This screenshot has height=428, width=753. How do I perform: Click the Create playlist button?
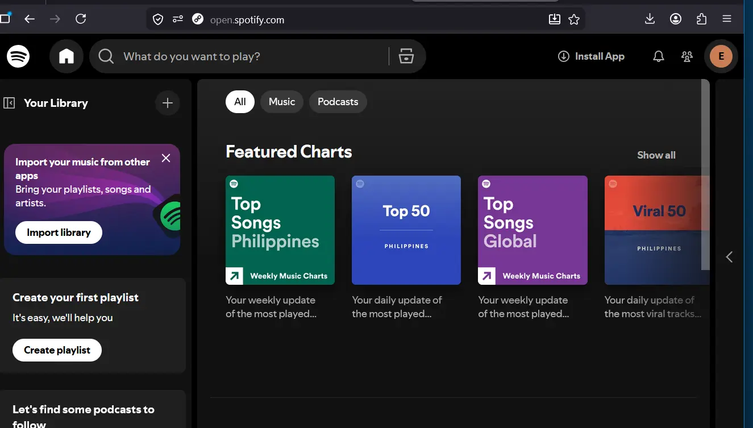(57, 350)
